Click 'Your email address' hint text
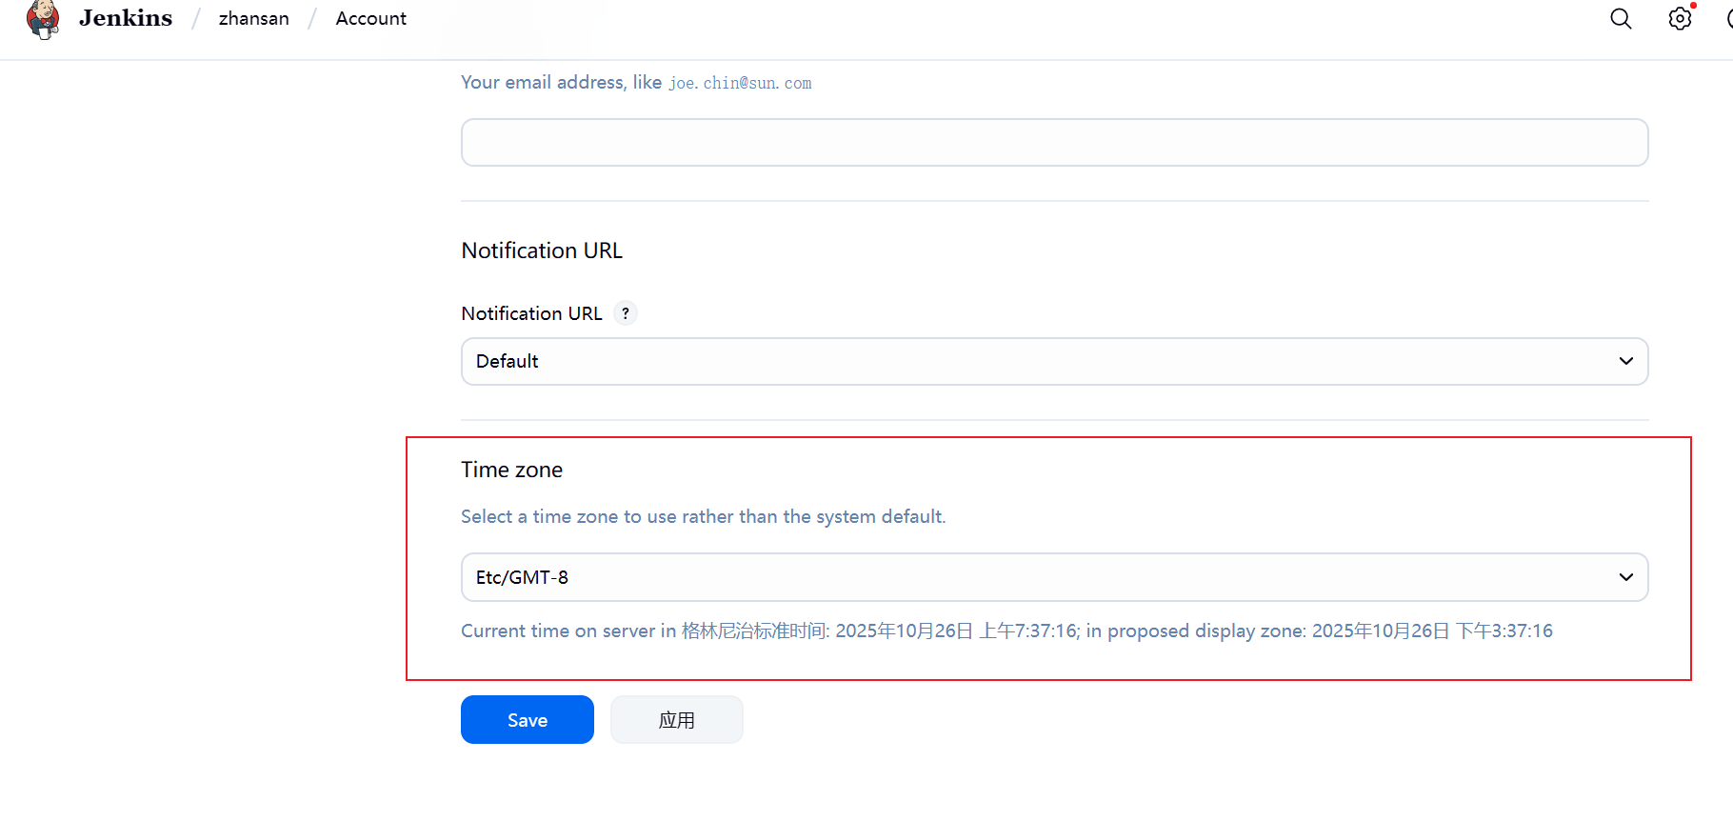Screen dimensions: 1733x821 click(x=636, y=83)
